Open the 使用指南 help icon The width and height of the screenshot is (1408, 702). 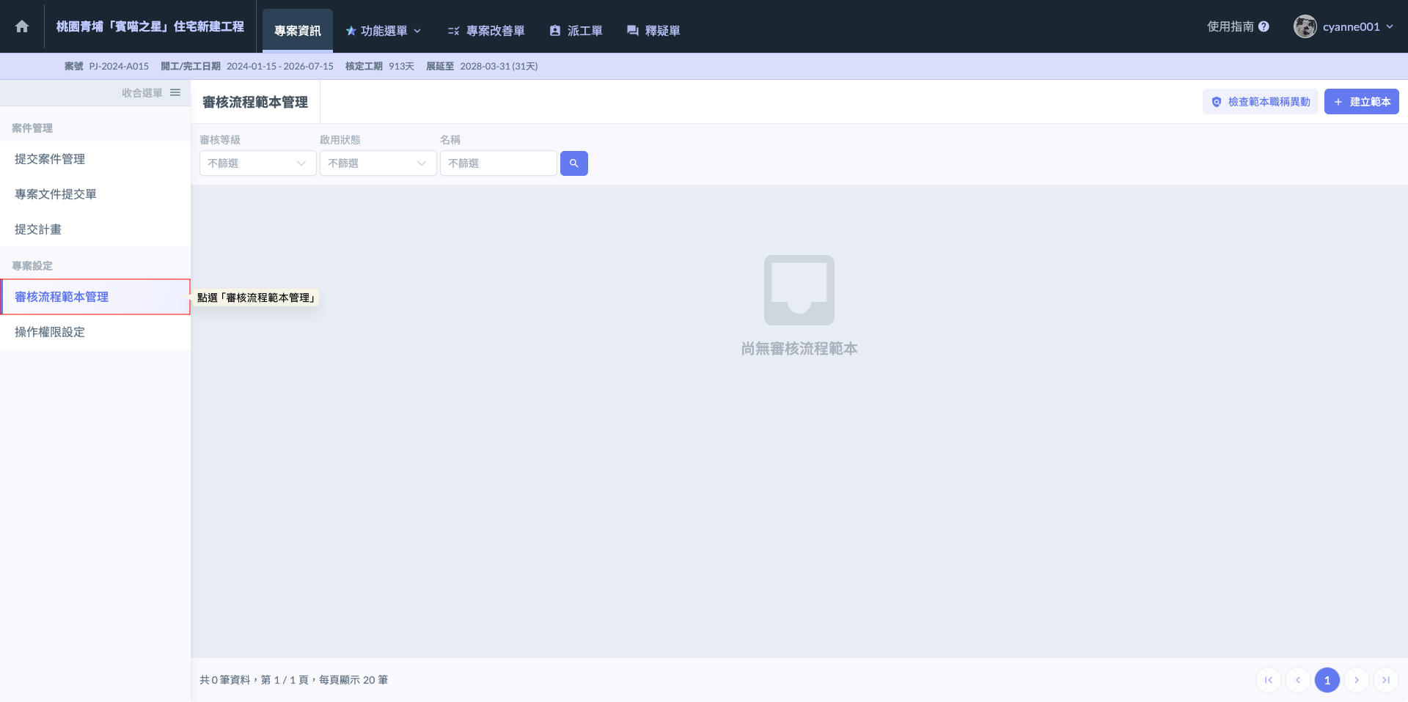pyautogui.click(x=1264, y=26)
